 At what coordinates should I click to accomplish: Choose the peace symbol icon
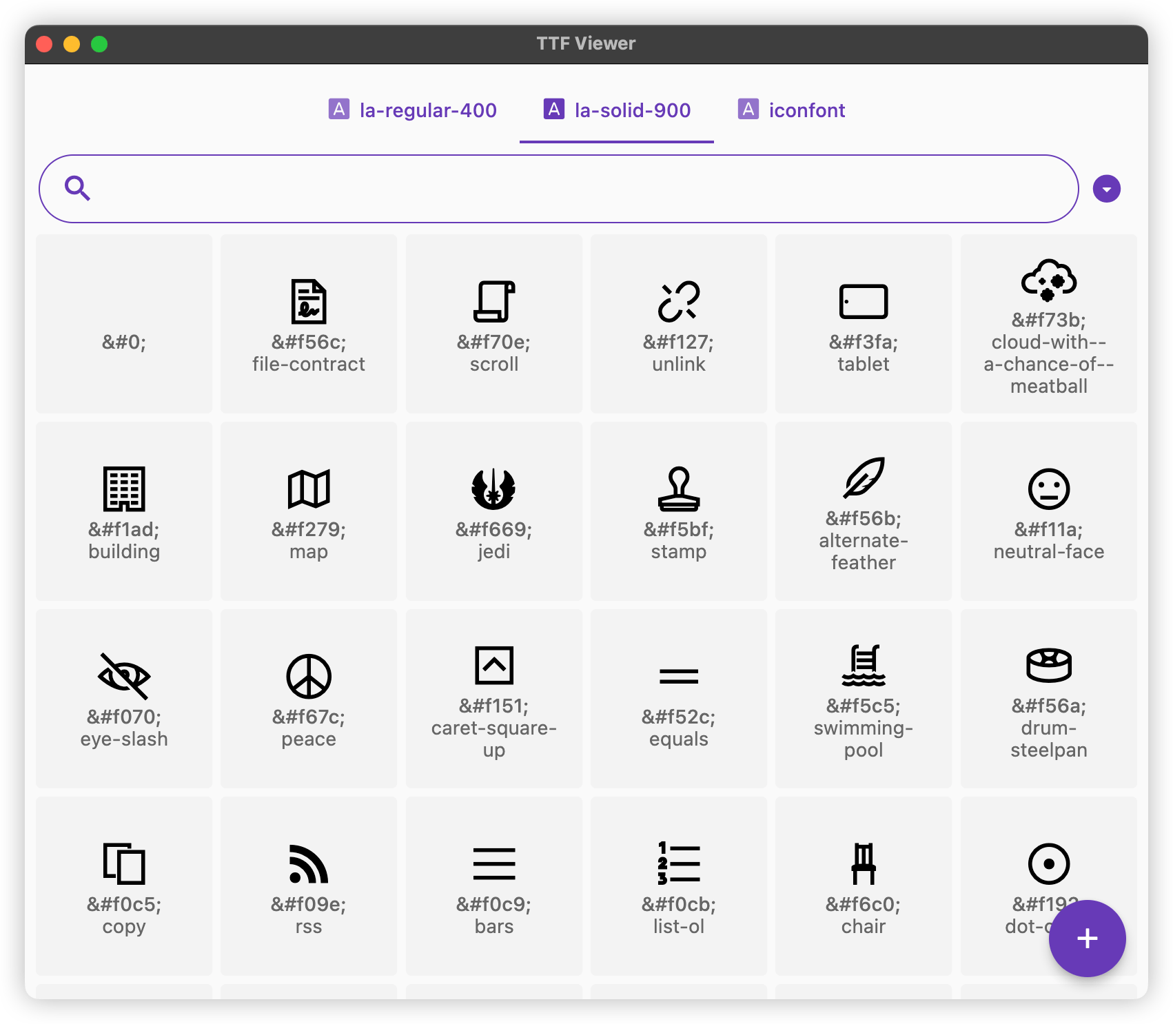(x=309, y=676)
